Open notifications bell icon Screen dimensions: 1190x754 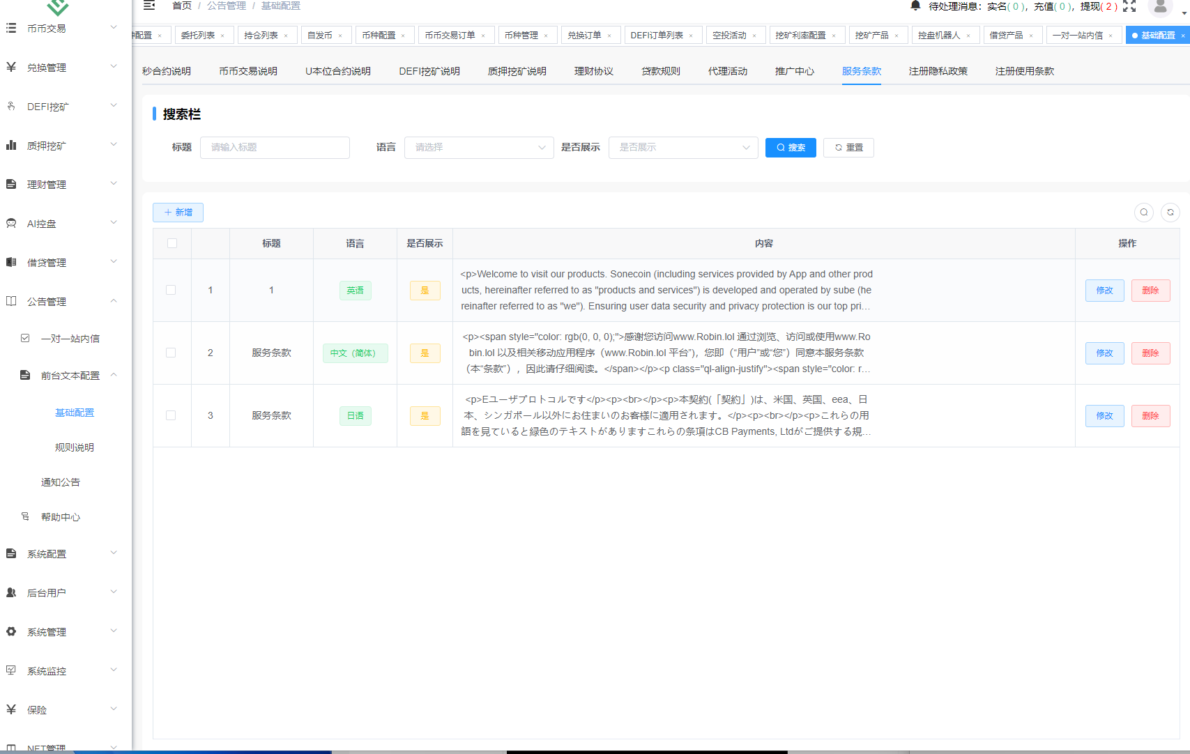pyautogui.click(x=915, y=6)
